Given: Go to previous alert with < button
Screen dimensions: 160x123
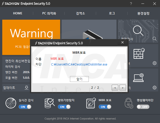Looking at the screenshot, I should tap(115, 88).
